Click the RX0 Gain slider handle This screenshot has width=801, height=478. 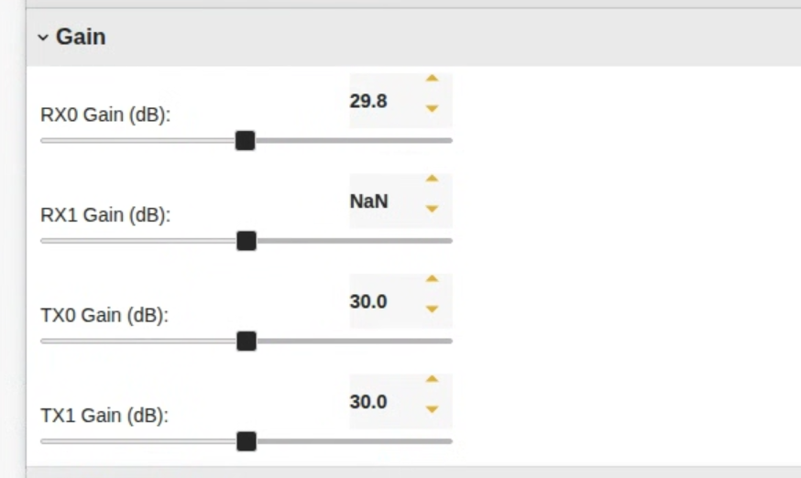245,140
